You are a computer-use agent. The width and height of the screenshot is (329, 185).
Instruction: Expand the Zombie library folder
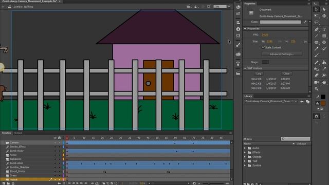click(245, 165)
